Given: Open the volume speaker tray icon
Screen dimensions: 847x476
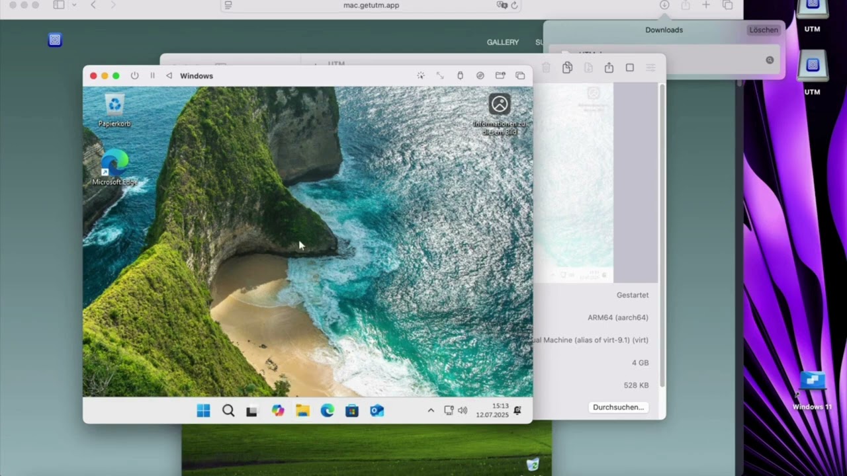Looking at the screenshot, I should click(x=463, y=411).
